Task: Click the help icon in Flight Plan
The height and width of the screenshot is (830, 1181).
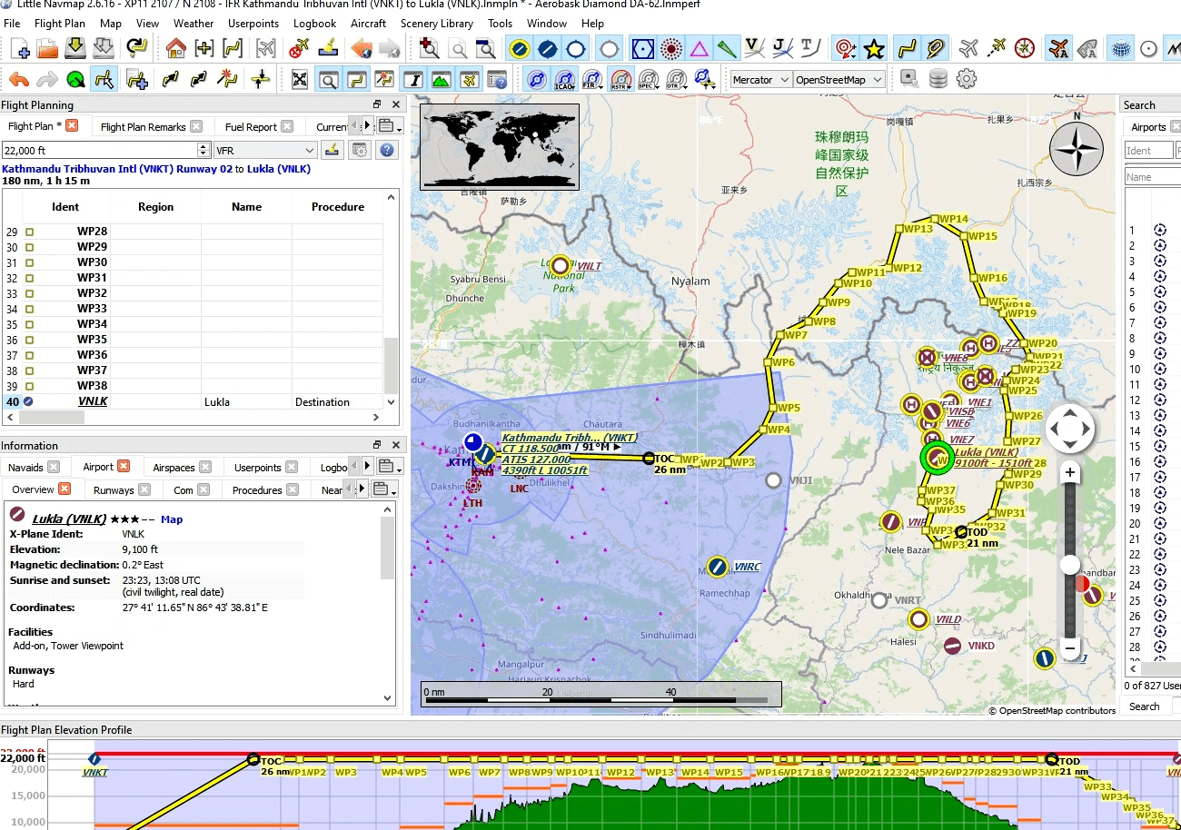Action: click(387, 150)
